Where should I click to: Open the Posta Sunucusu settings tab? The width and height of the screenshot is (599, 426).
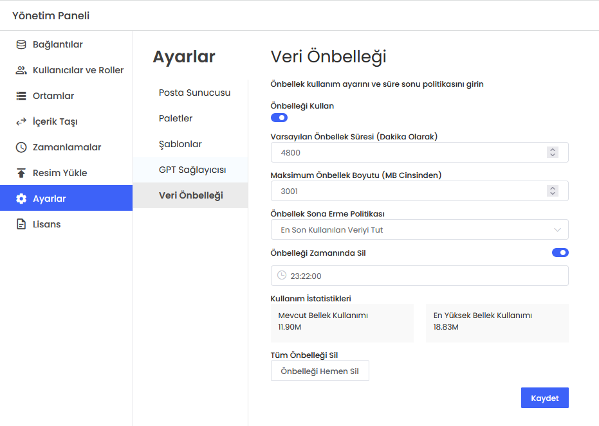tap(194, 93)
